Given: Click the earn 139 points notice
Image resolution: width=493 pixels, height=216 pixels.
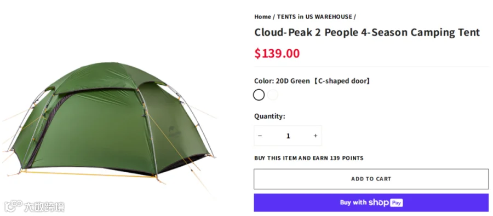Looking at the screenshot, I should pyautogui.click(x=309, y=158).
